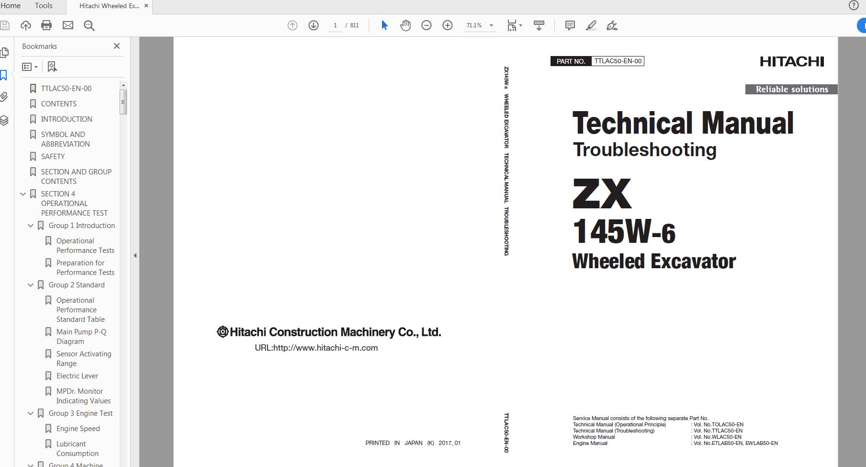The image size is (866, 467).
Task: Click the upload to cloud icon
Action: [x=25, y=25]
